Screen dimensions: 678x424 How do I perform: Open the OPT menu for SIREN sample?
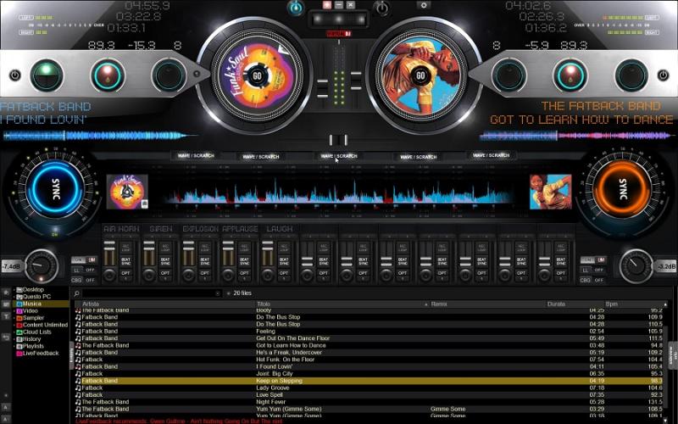[x=165, y=273]
